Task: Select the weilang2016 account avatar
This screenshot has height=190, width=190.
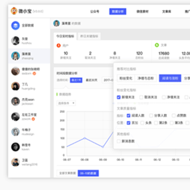Action: point(15,162)
